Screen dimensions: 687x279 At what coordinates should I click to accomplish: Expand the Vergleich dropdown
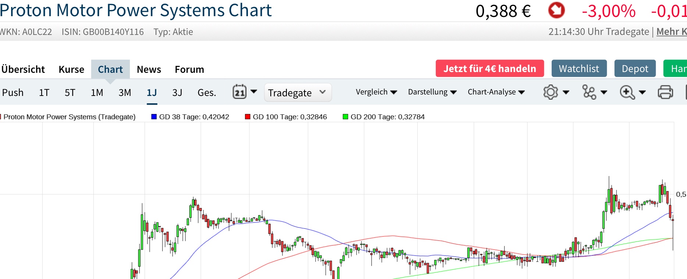pos(376,92)
